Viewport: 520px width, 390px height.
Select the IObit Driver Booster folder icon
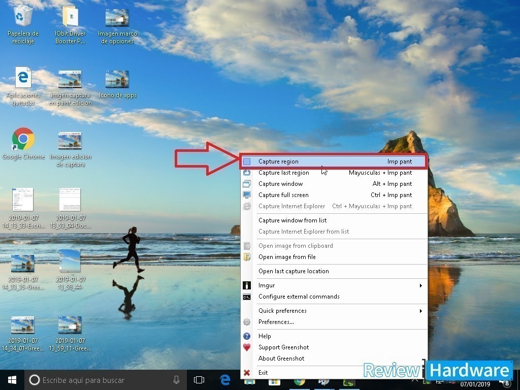[70, 25]
